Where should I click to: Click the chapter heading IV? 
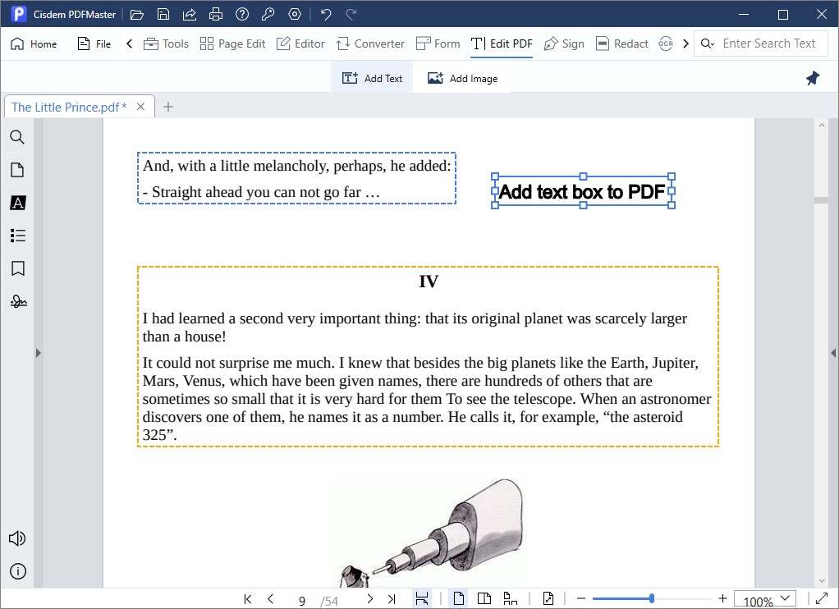pyautogui.click(x=429, y=282)
